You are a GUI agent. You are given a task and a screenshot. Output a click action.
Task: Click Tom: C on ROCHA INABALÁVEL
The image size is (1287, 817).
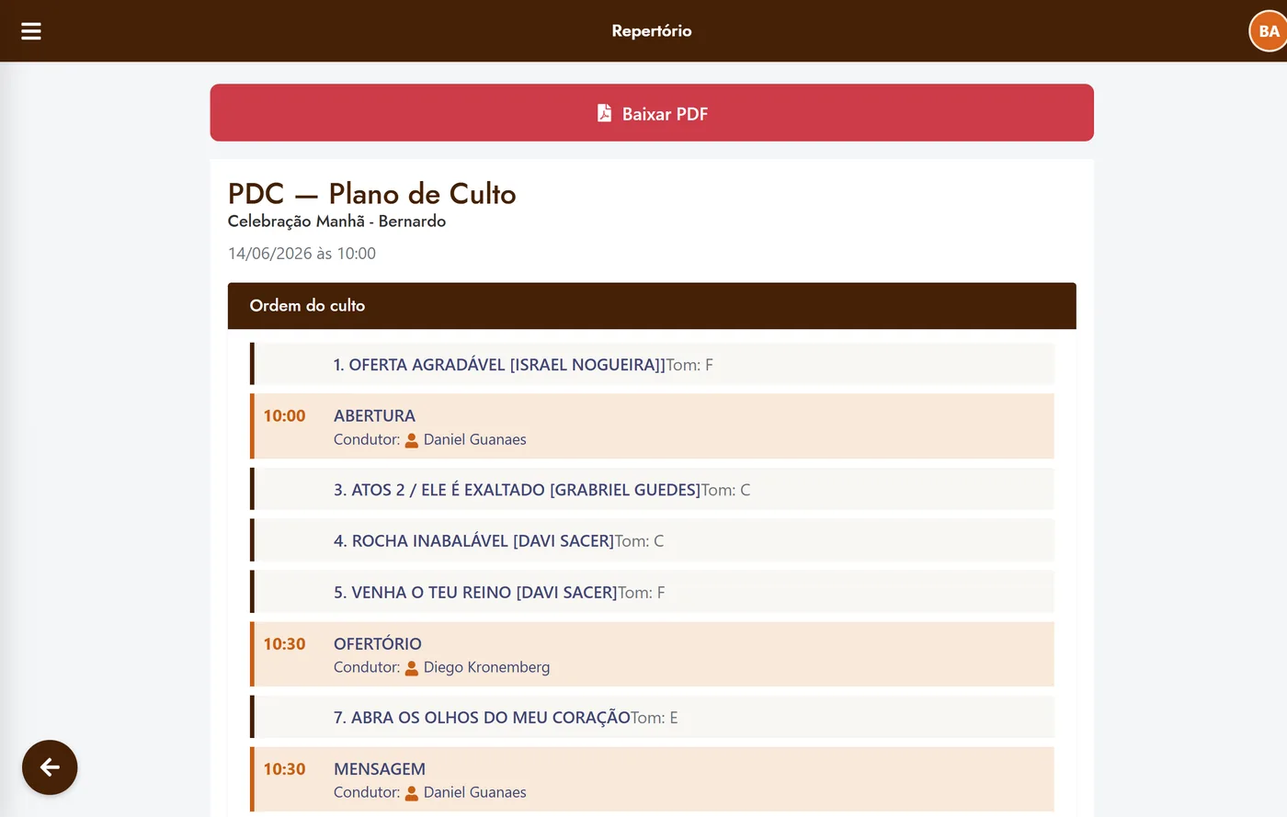point(639,541)
